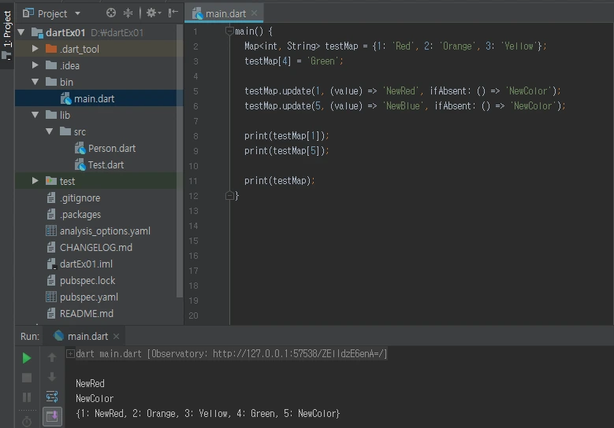Close the main.dart editor tab
This screenshot has width=614, height=428.
point(254,13)
